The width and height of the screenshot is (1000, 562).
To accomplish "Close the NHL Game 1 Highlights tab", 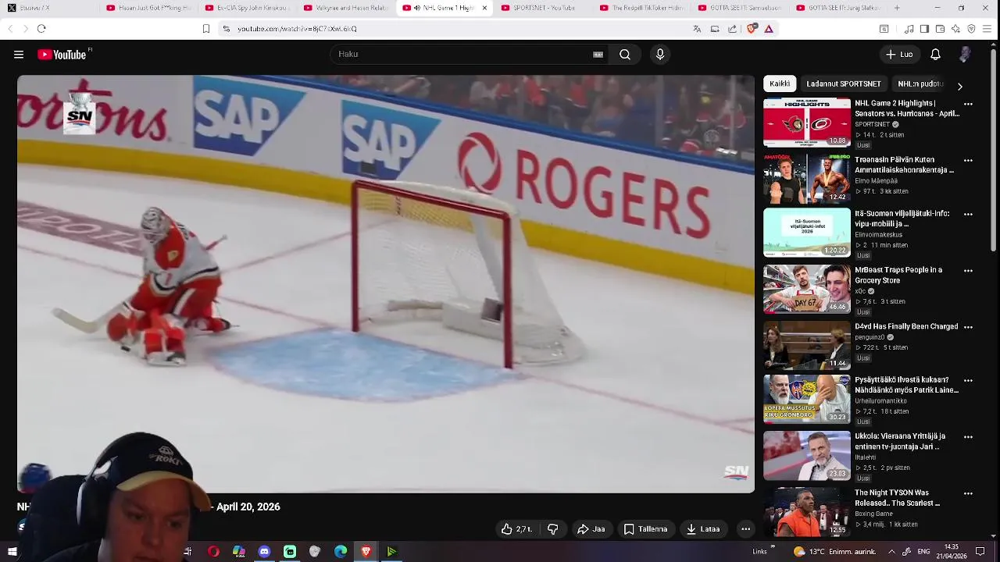I will click(484, 8).
